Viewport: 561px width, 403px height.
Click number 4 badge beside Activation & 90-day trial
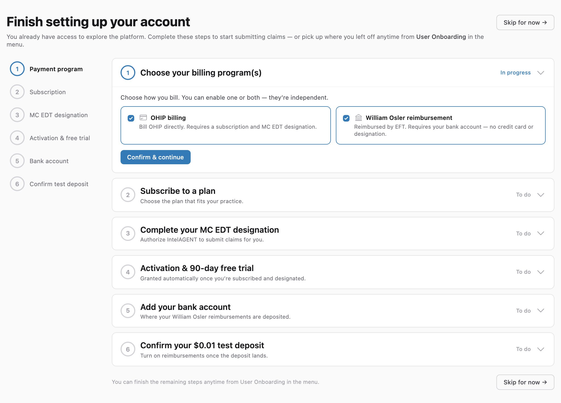128,272
